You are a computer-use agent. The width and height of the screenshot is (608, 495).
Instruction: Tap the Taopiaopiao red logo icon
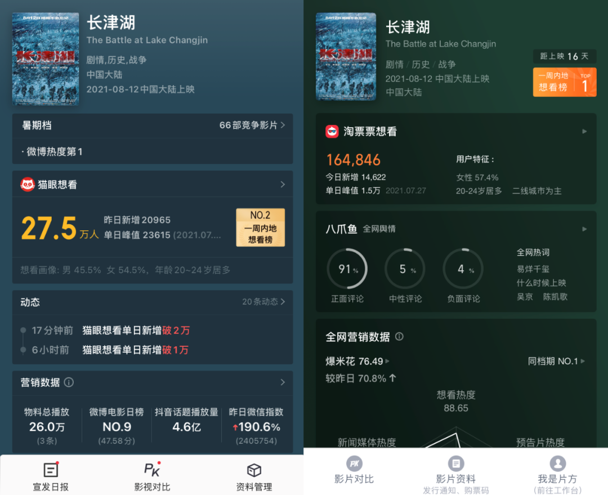click(332, 132)
